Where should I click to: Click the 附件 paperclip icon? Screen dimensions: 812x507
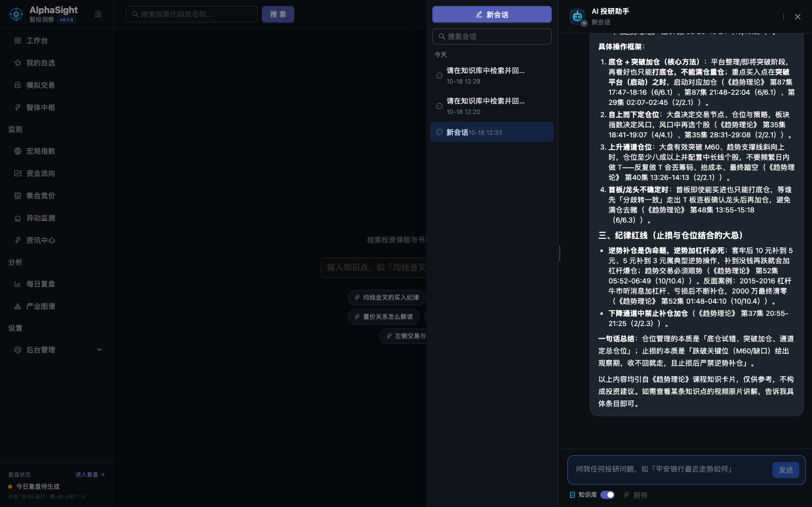[x=626, y=495]
